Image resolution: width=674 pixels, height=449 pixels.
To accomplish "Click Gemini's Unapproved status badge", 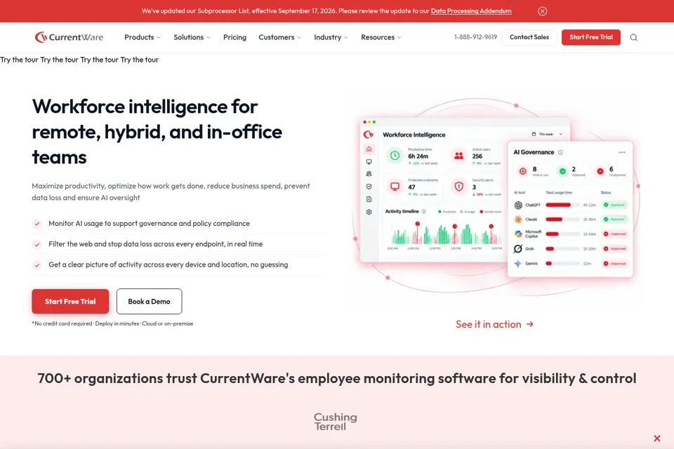I will [x=614, y=263].
